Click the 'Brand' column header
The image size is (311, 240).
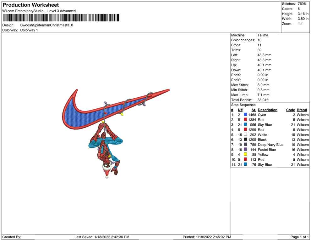point(302,110)
